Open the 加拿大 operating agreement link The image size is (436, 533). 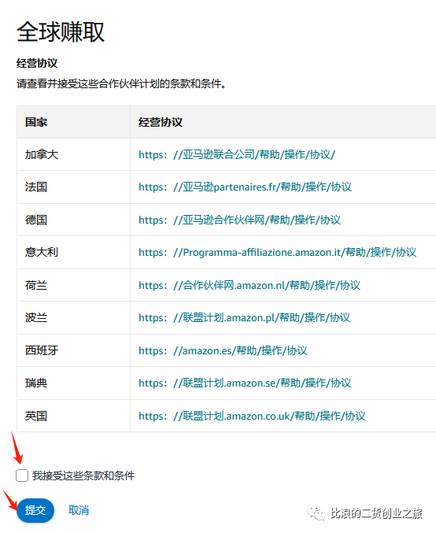tap(237, 154)
